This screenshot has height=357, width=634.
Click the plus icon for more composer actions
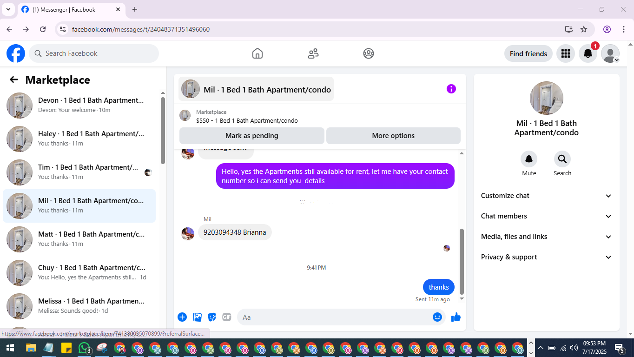point(182,317)
